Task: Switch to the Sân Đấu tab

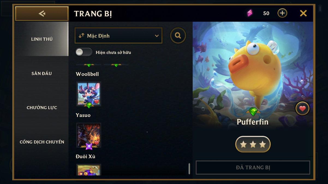Action: pos(42,73)
